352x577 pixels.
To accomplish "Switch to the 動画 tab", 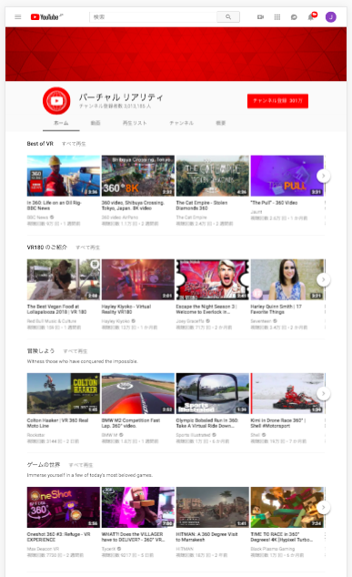I will (x=96, y=123).
